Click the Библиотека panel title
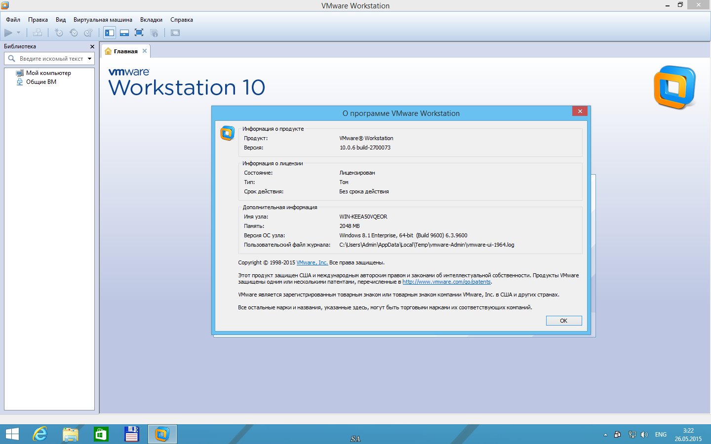This screenshot has height=444, width=711. (x=20, y=46)
